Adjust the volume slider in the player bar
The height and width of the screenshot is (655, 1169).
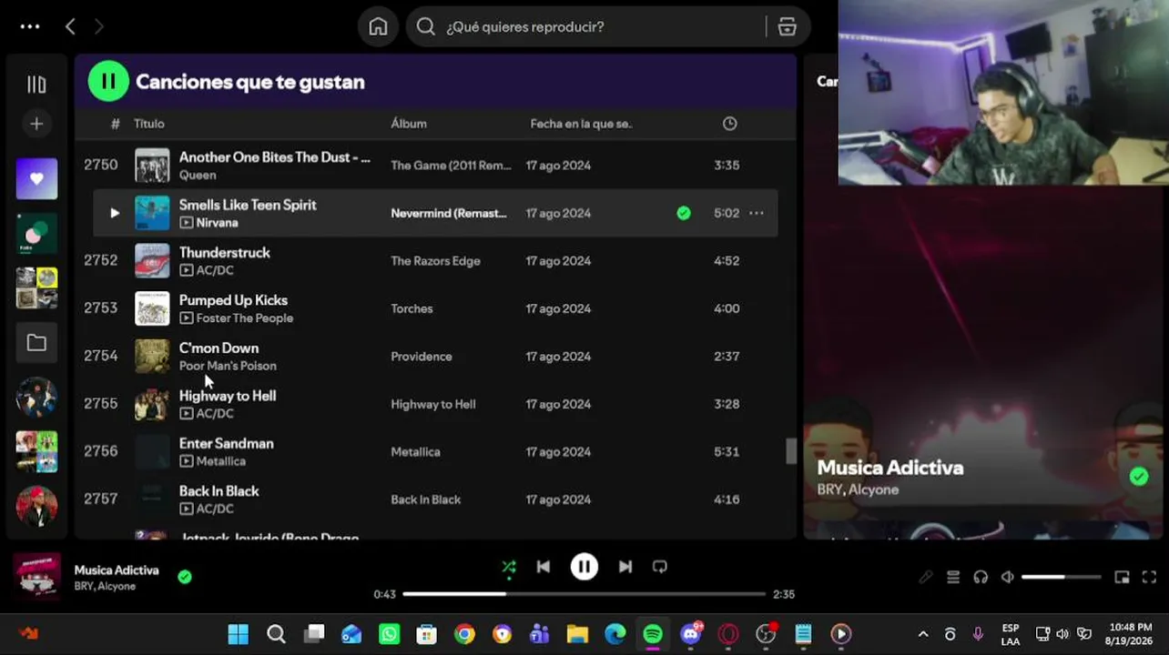[x=1061, y=577]
